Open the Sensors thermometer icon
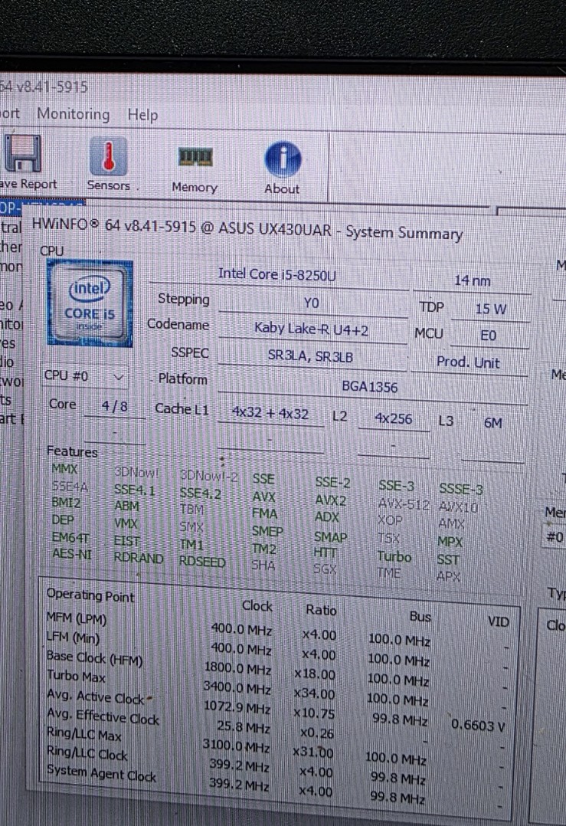The width and height of the screenshot is (566, 826). [108, 156]
